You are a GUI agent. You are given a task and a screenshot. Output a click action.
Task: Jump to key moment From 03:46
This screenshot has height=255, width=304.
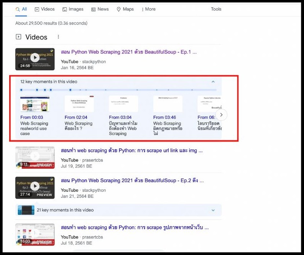pyautogui.click(x=164, y=117)
